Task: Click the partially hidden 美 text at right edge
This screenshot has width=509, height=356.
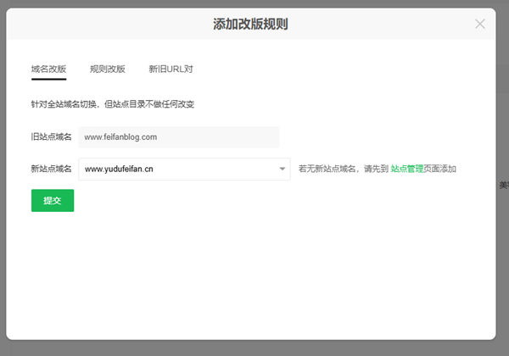Action: coord(504,185)
